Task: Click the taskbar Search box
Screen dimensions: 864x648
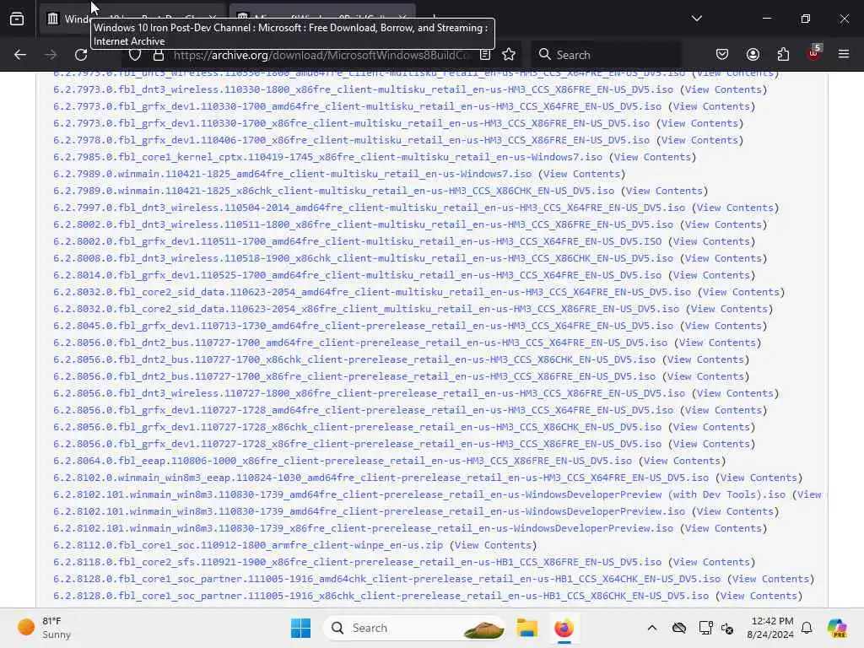Action: click(414, 628)
